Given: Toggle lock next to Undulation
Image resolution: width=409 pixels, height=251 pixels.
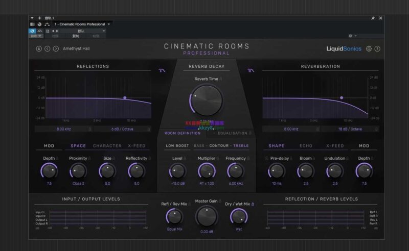Looking at the screenshot, I should click(348, 158).
